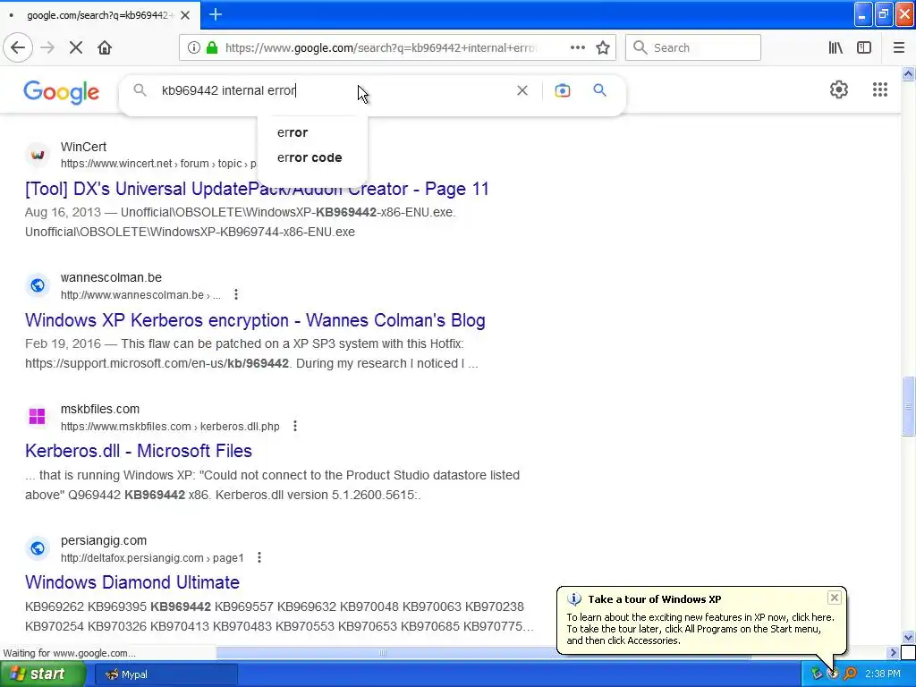The height and width of the screenshot is (687, 916).
Task: Select the google.com/search tab
Action: [x=100, y=15]
